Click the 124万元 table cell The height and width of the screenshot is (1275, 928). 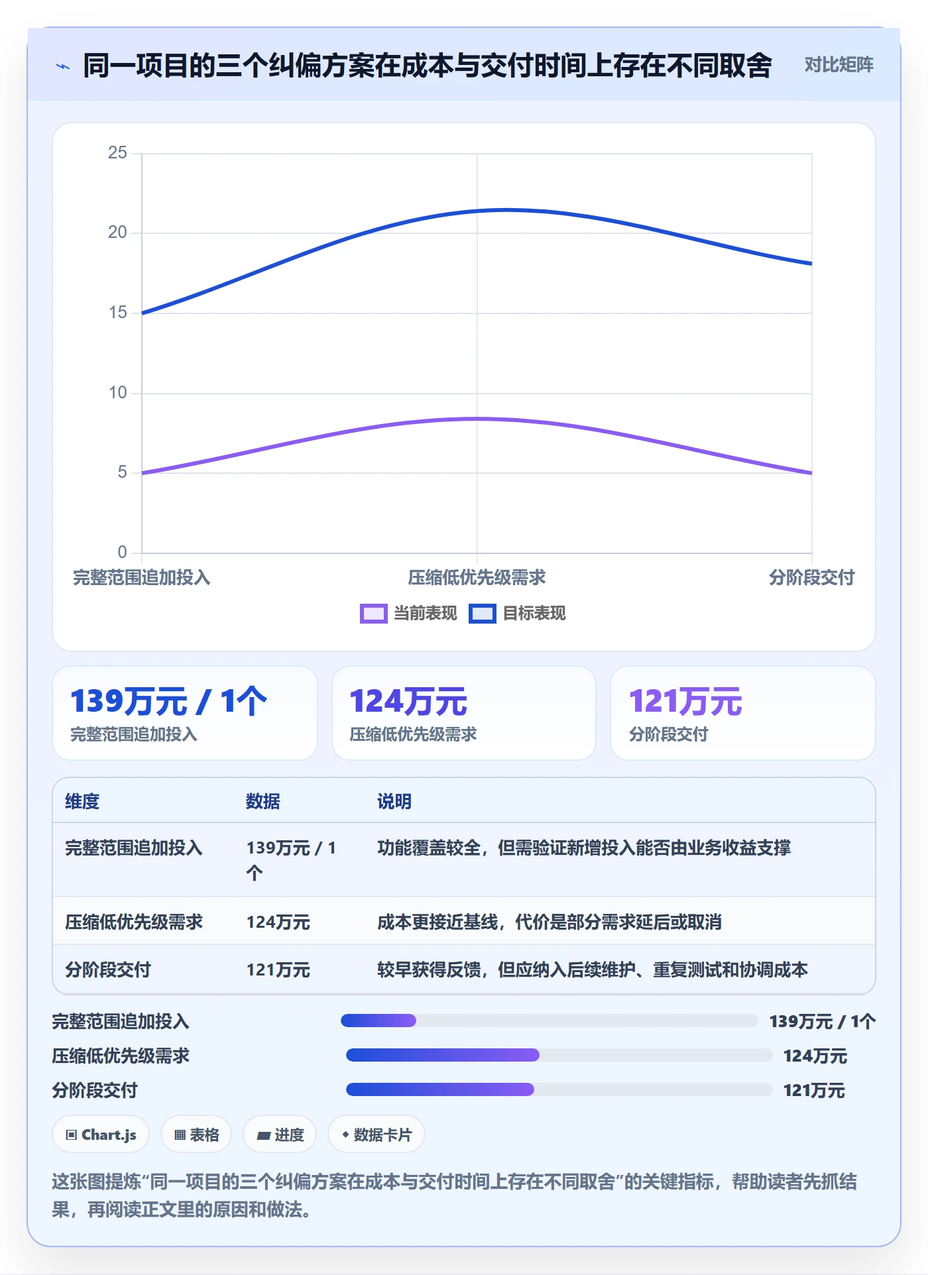pyautogui.click(x=278, y=922)
